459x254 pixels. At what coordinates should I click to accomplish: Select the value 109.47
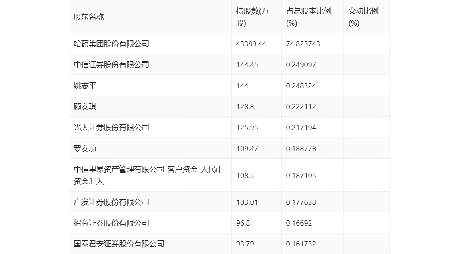247,148
